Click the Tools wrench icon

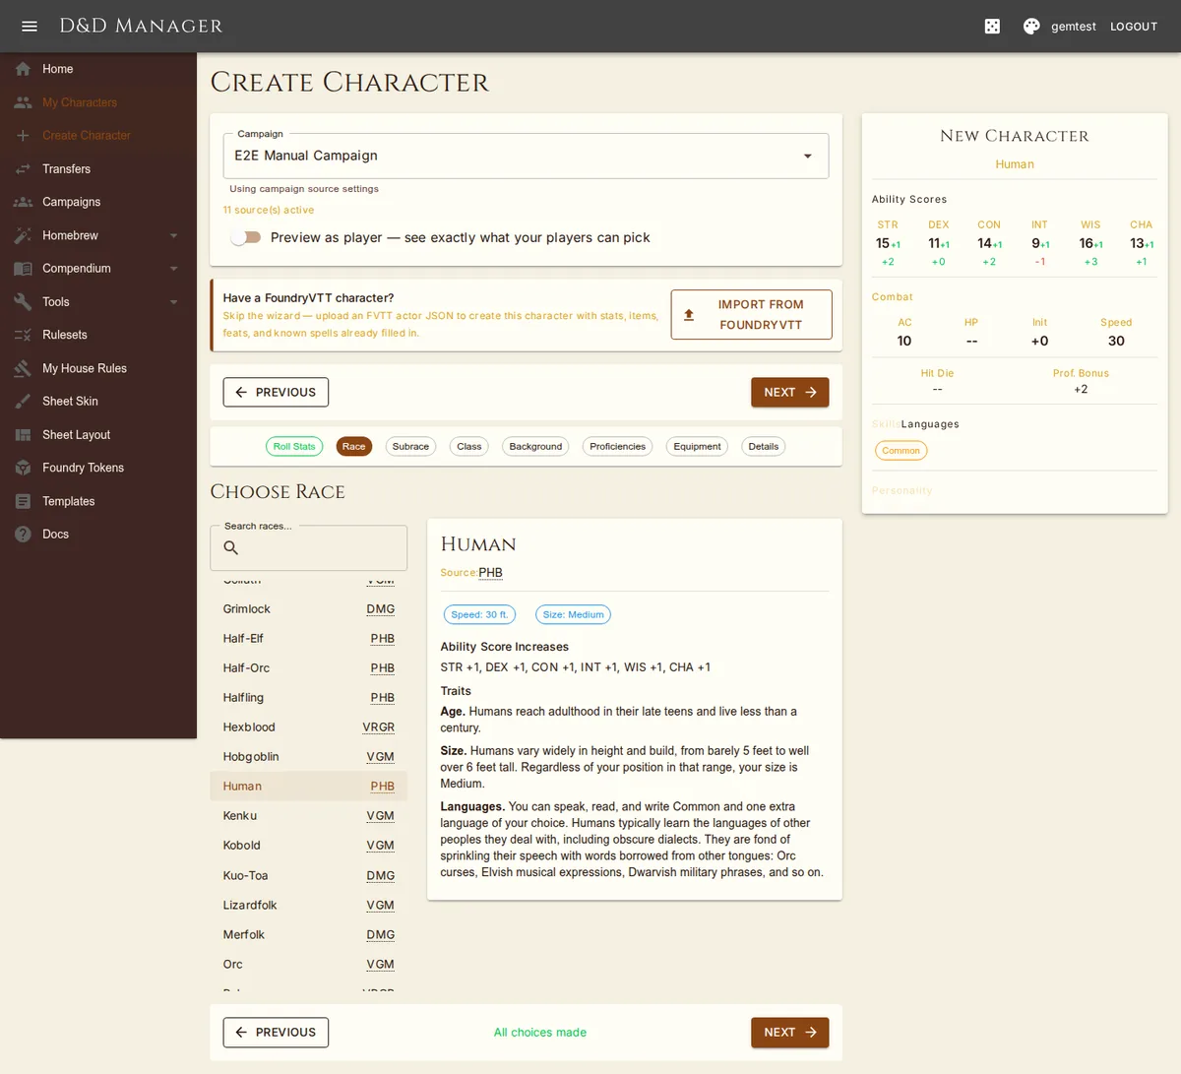click(x=23, y=302)
